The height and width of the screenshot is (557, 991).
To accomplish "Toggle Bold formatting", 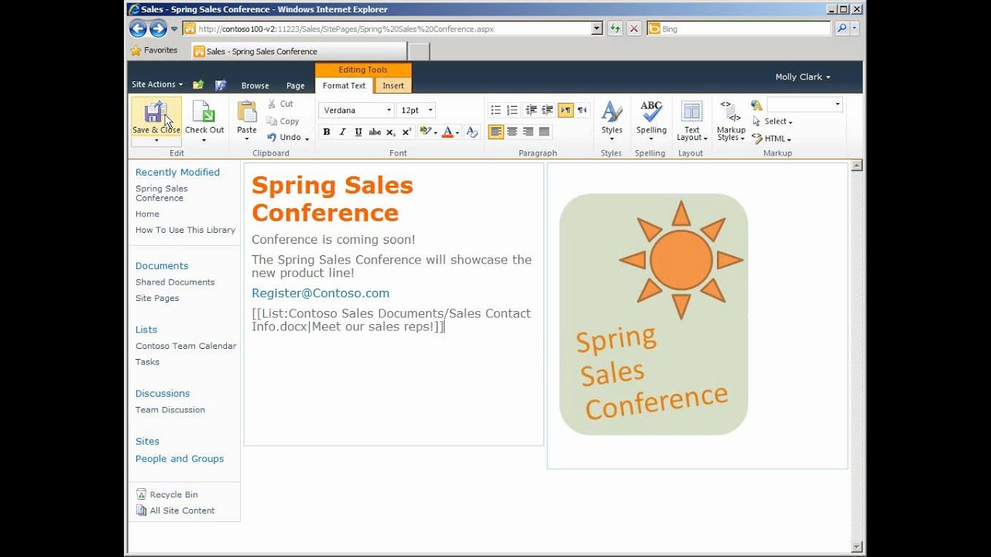I will click(327, 132).
